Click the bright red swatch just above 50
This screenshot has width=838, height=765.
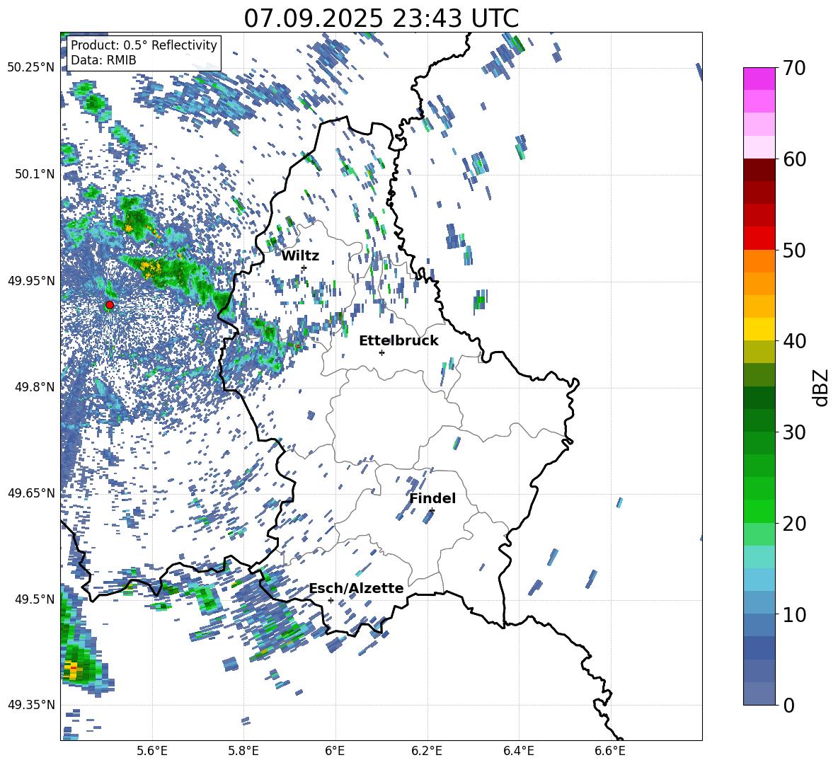tap(759, 238)
